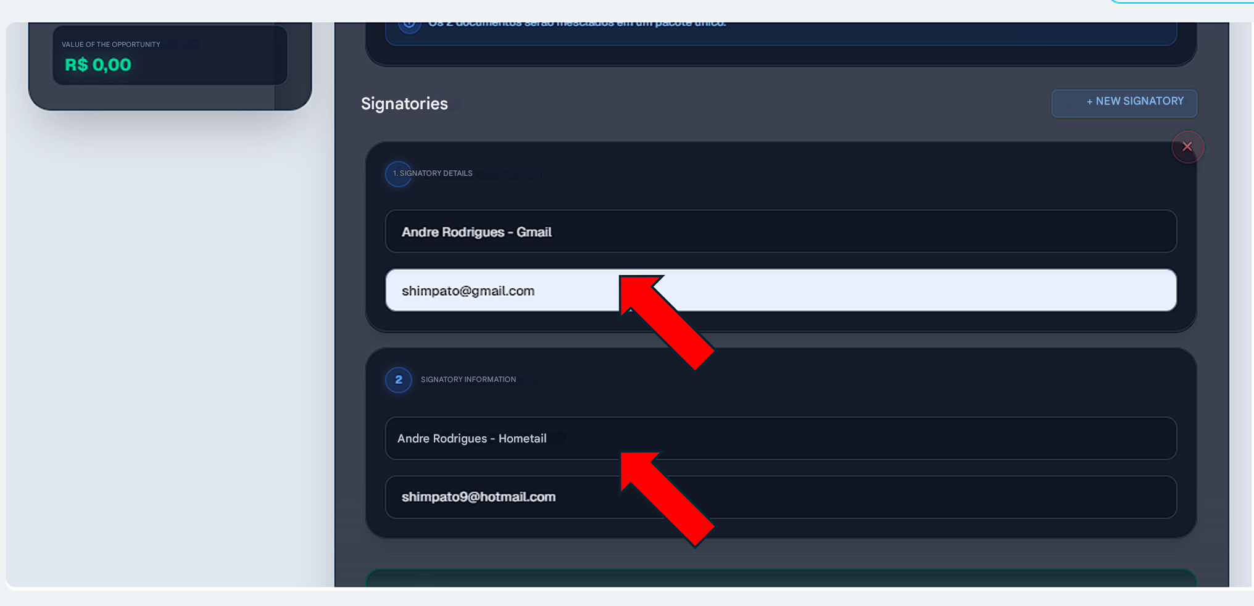This screenshot has width=1254, height=606.
Task: Click the cyan outlined element at top right
Action: (1182, 2)
